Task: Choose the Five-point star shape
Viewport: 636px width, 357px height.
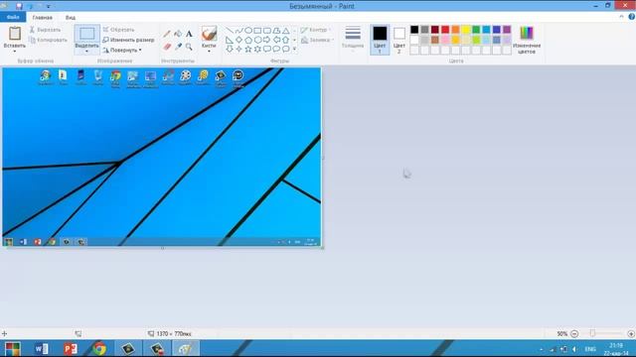Action: click(x=248, y=49)
